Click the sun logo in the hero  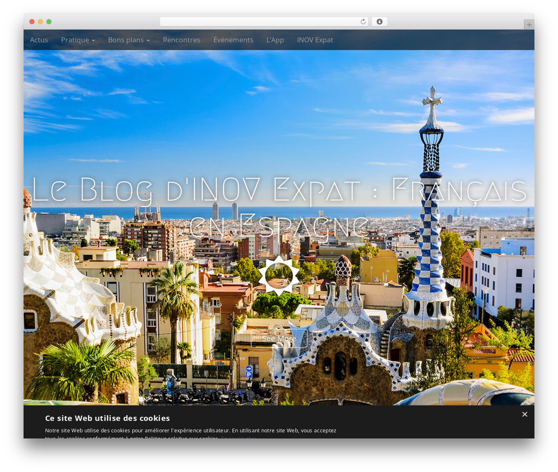point(279,276)
